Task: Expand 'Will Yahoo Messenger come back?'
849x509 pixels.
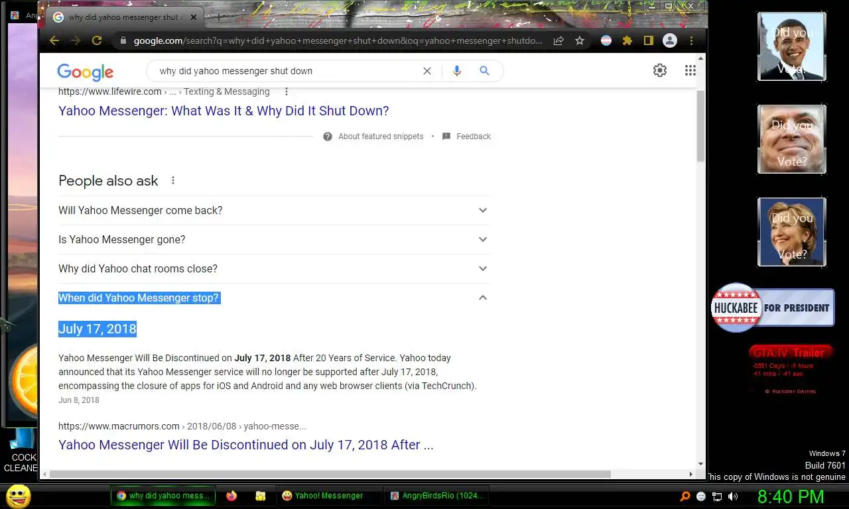Action: [274, 210]
